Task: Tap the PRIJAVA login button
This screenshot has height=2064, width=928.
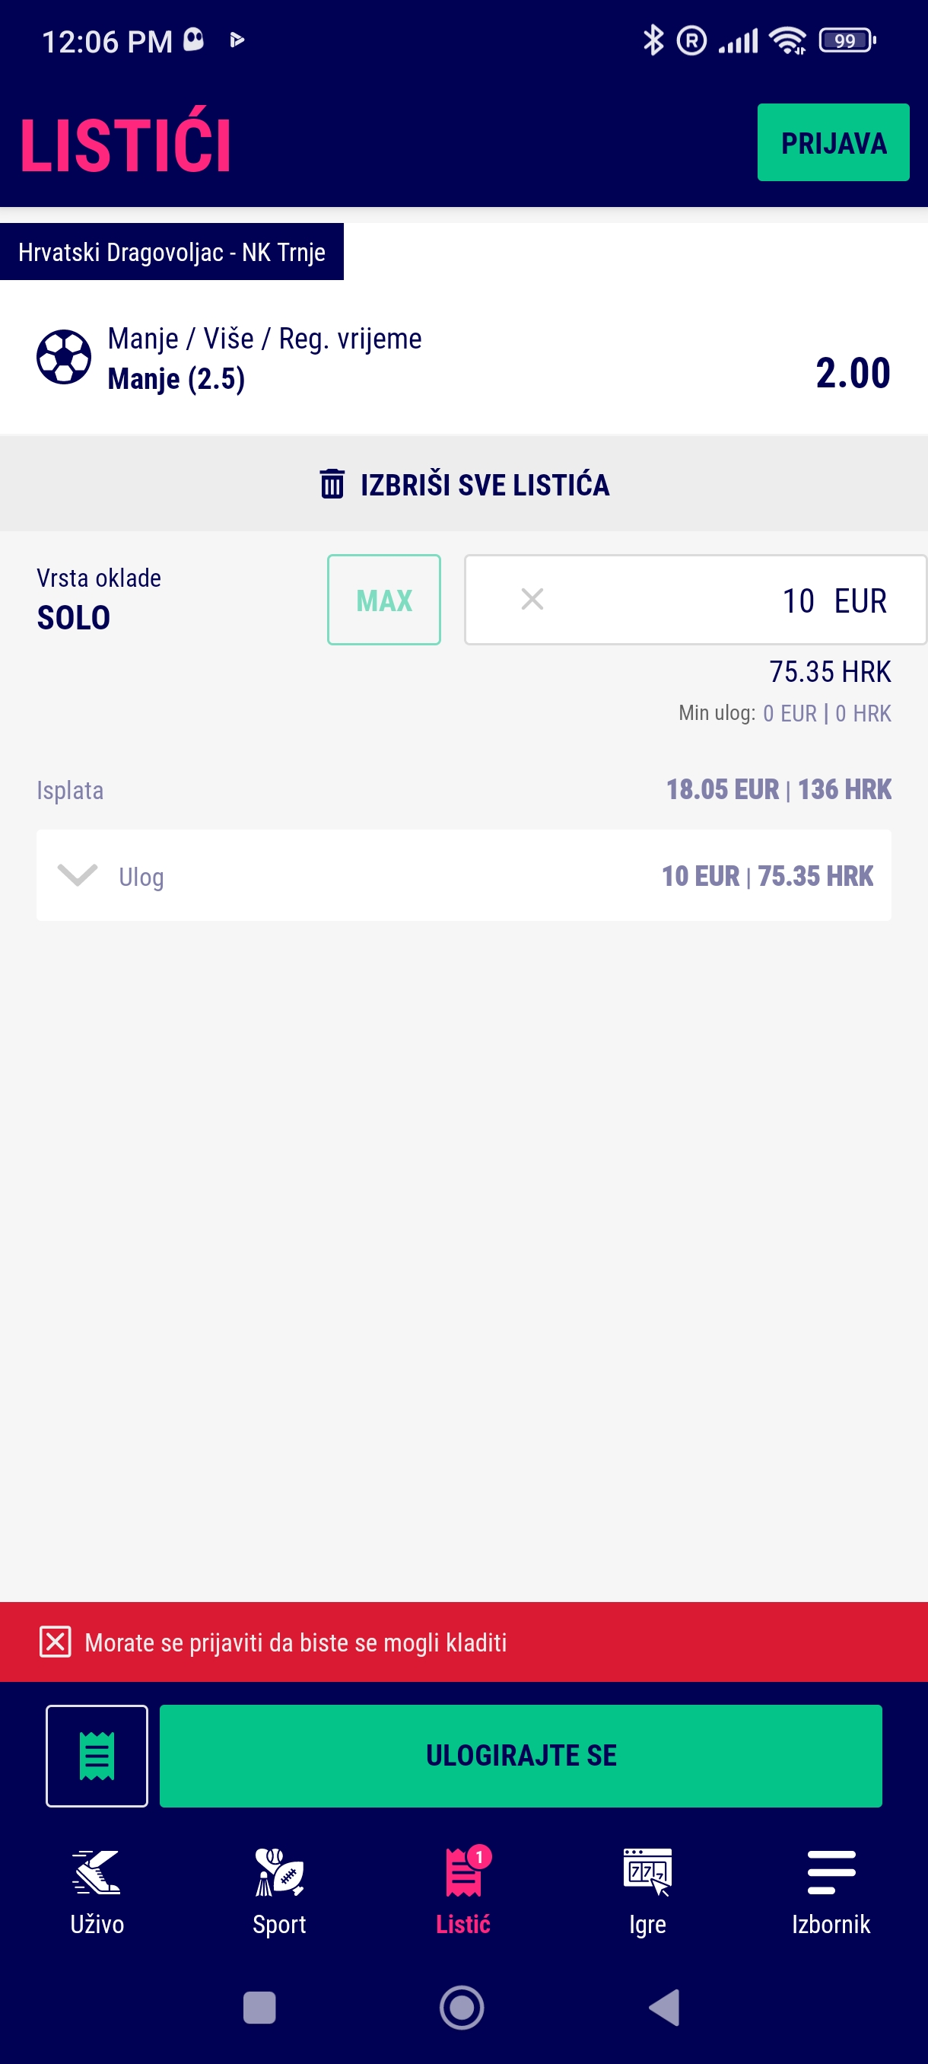Action: [x=833, y=142]
